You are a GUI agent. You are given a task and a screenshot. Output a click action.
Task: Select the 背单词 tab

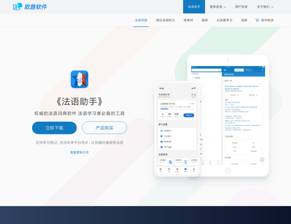[188, 20]
